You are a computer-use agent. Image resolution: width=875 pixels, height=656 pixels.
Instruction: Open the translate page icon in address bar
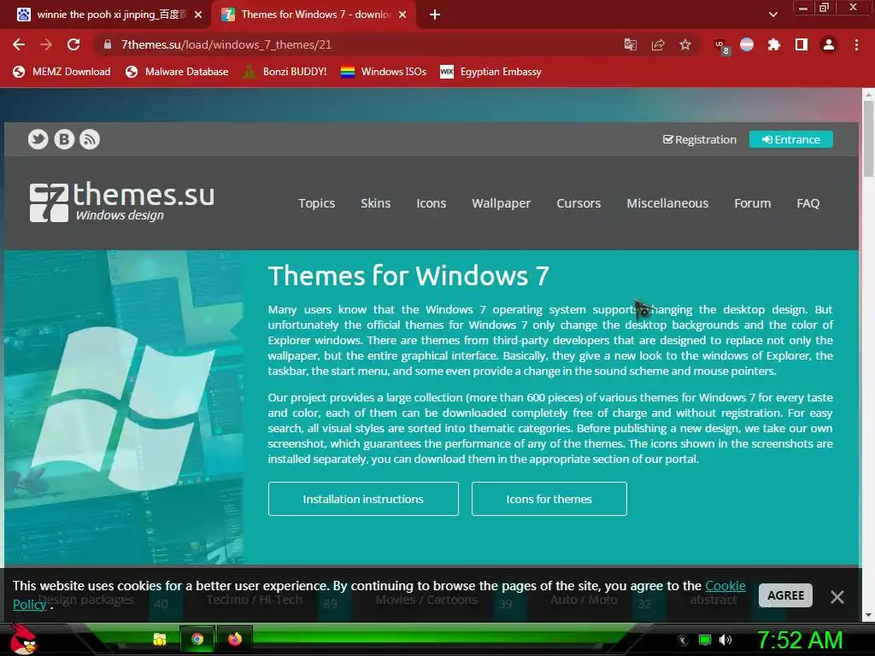pyautogui.click(x=630, y=44)
